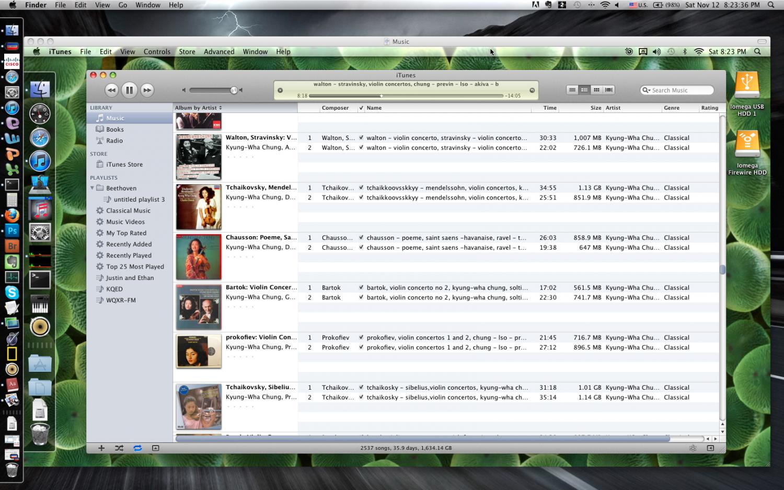Skip to the next track in iTunes
The width and height of the screenshot is (784, 490).
coord(147,90)
